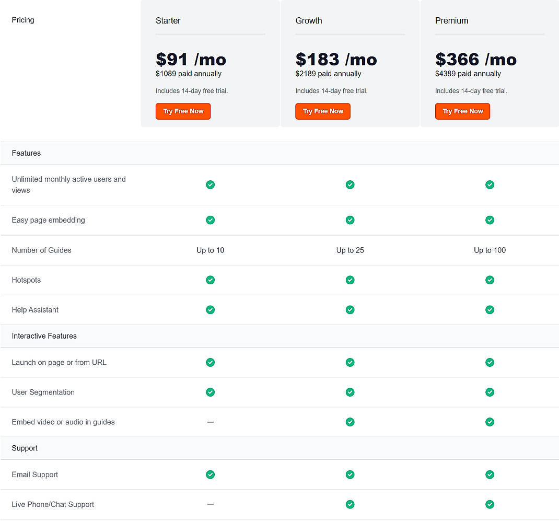Click Try Free Now under Starter plan
Image resolution: width=559 pixels, height=521 pixels.
pyautogui.click(x=183, y=111)
